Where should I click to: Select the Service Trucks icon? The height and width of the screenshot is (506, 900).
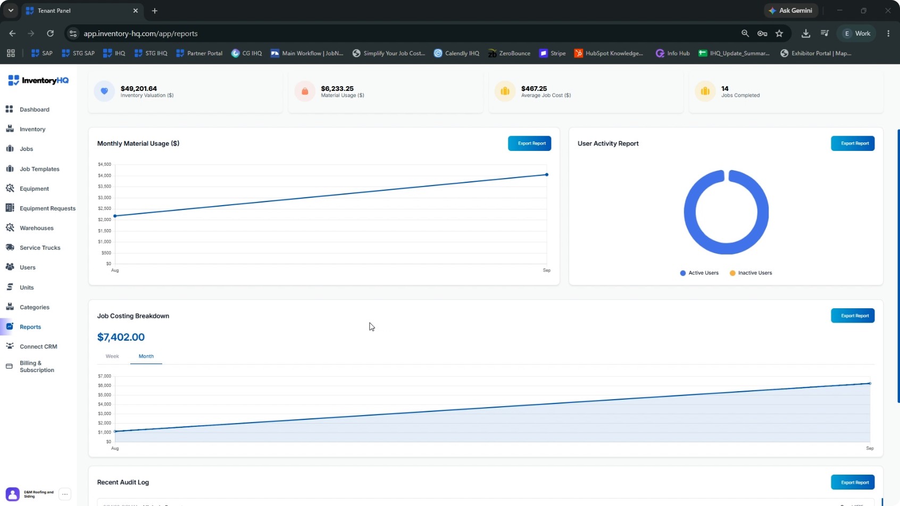click(9, 248)
